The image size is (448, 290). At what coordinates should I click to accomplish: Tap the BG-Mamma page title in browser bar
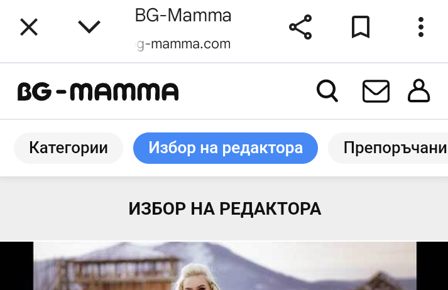183,16
